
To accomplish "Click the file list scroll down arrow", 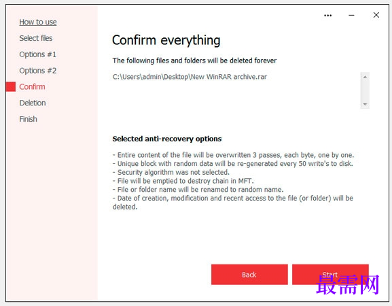I will coord(365,104).
